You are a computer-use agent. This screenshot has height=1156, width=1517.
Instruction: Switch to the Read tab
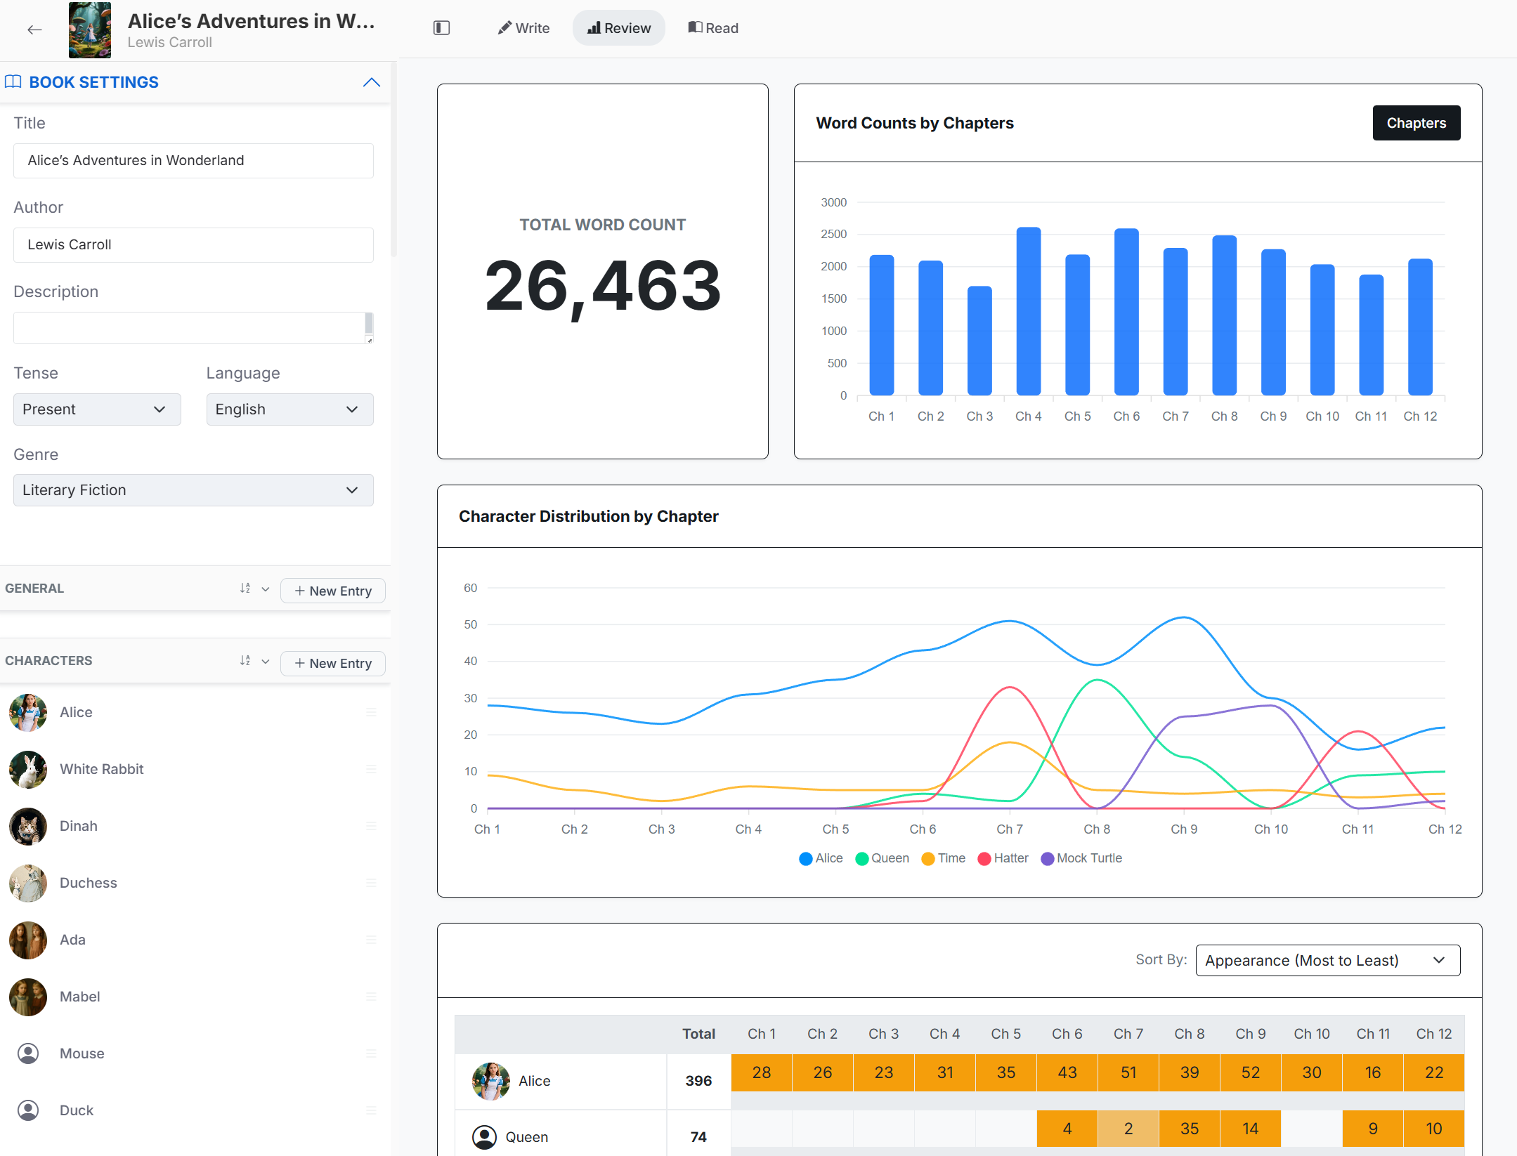coord(713,28)
